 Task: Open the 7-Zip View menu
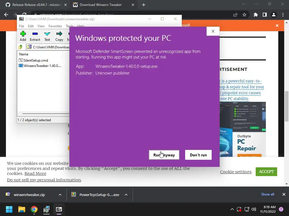[41, 26]
